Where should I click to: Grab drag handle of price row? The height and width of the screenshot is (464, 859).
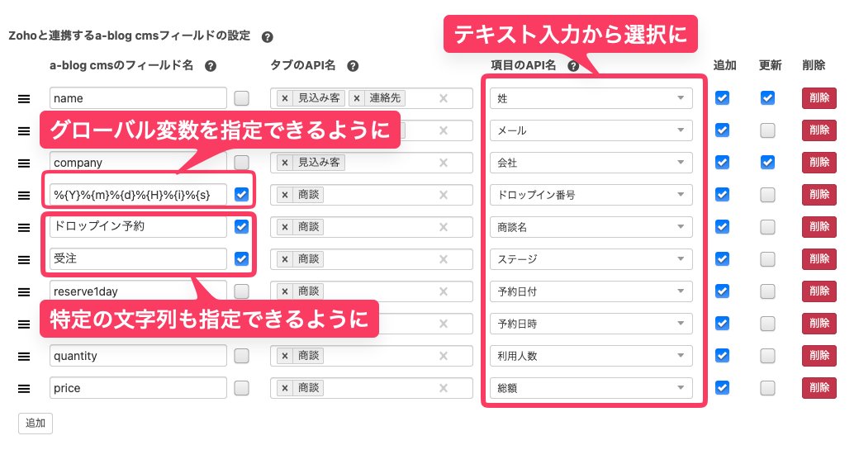pyautogui.click(x=24, y=388)
